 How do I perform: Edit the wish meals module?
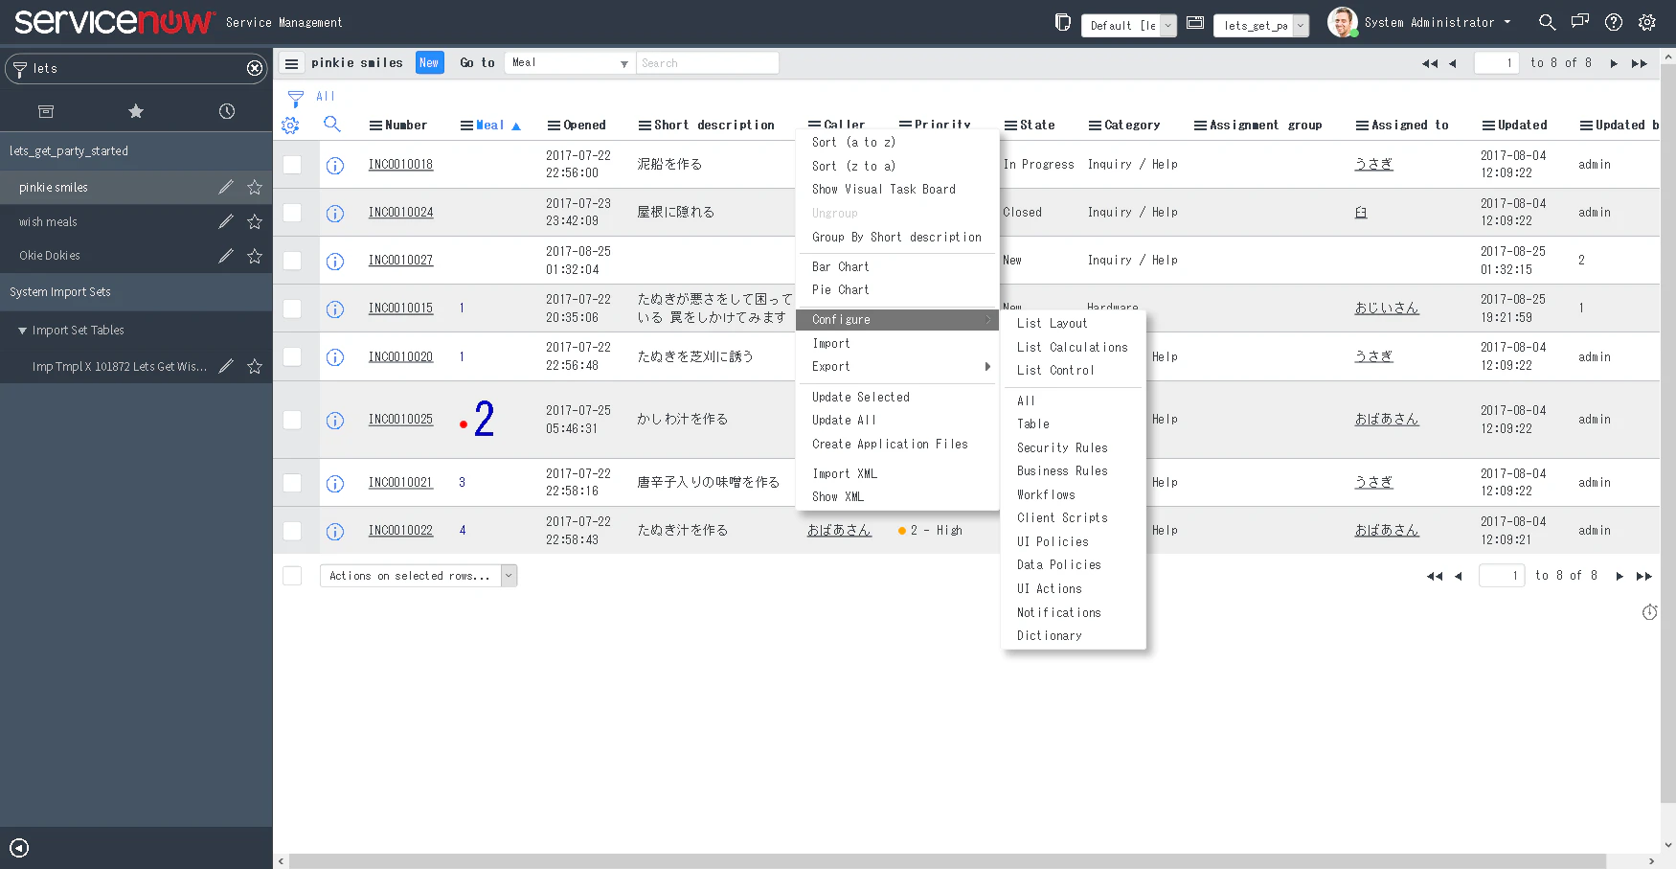[x=226, y=221]
